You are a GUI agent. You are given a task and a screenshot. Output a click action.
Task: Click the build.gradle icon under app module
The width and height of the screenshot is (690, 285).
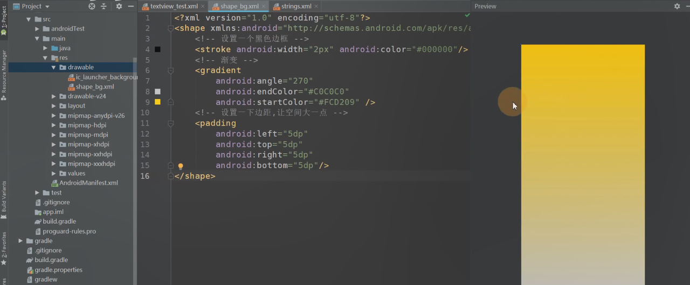pos(38,222)
